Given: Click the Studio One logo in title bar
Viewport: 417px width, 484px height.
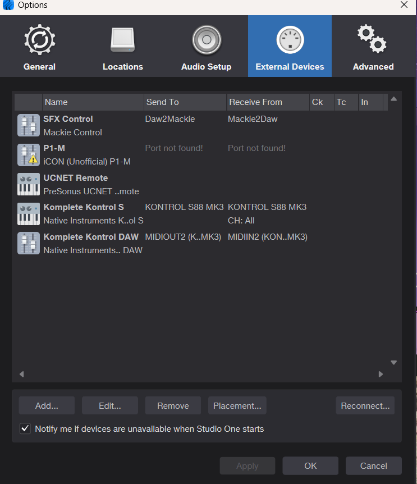Looking at the screenshot, I should pos(8,5).
